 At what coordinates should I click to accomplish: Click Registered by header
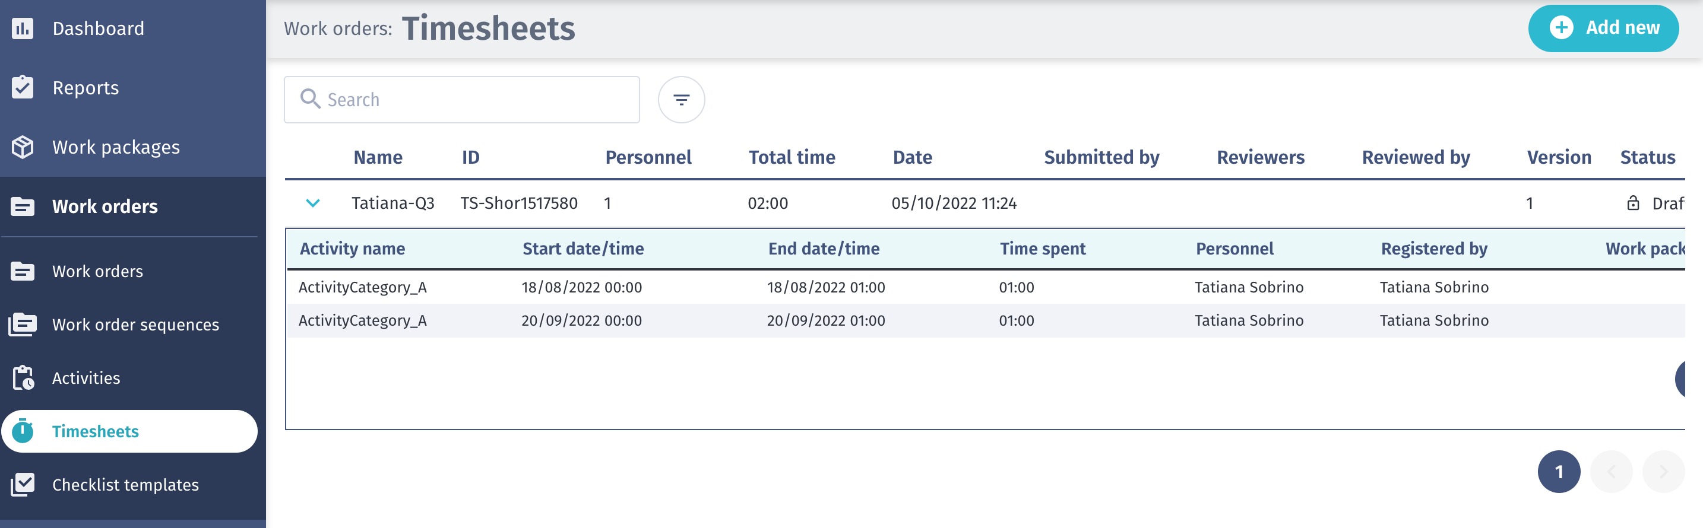coord(1433,249)
